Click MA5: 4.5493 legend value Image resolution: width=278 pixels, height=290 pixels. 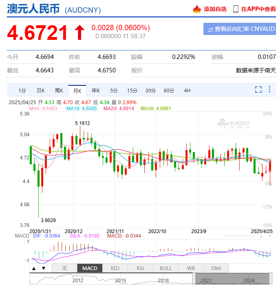(x=43, y=109)
